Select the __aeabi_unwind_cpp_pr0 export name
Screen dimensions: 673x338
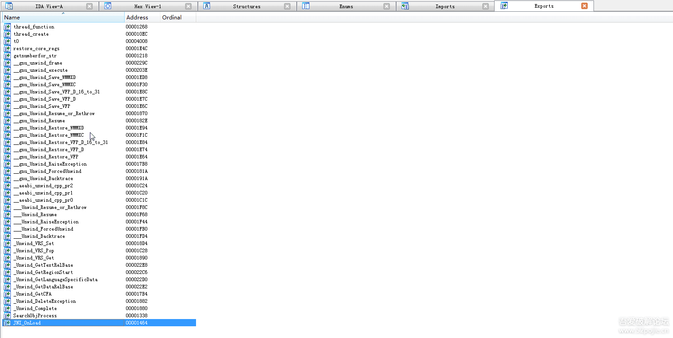pos(43,200)
